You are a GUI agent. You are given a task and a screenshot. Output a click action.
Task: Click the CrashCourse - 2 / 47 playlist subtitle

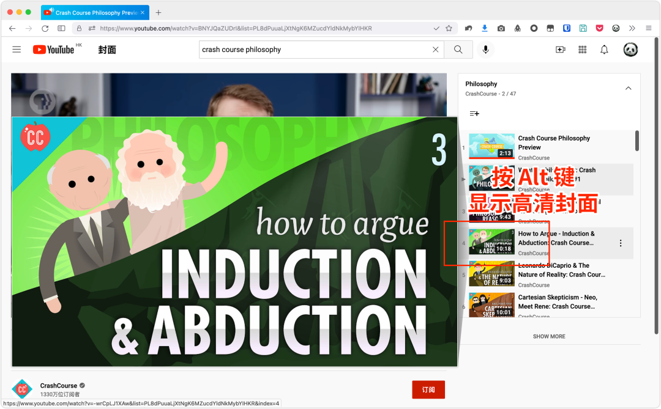[x=490, y=94]
